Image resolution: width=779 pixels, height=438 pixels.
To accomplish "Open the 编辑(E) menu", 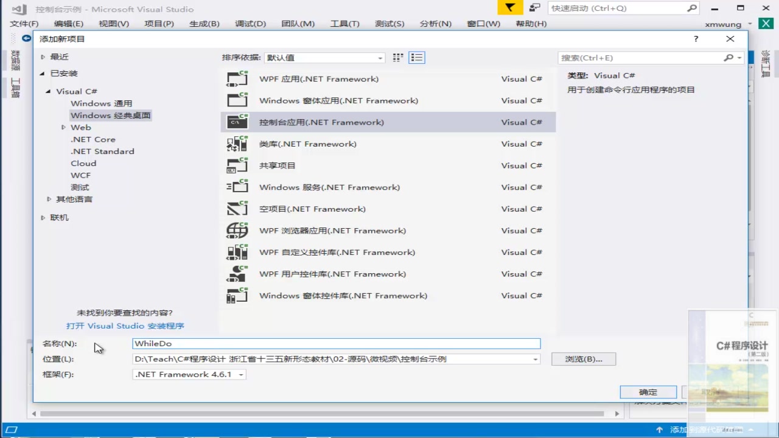I will (69, 24).
